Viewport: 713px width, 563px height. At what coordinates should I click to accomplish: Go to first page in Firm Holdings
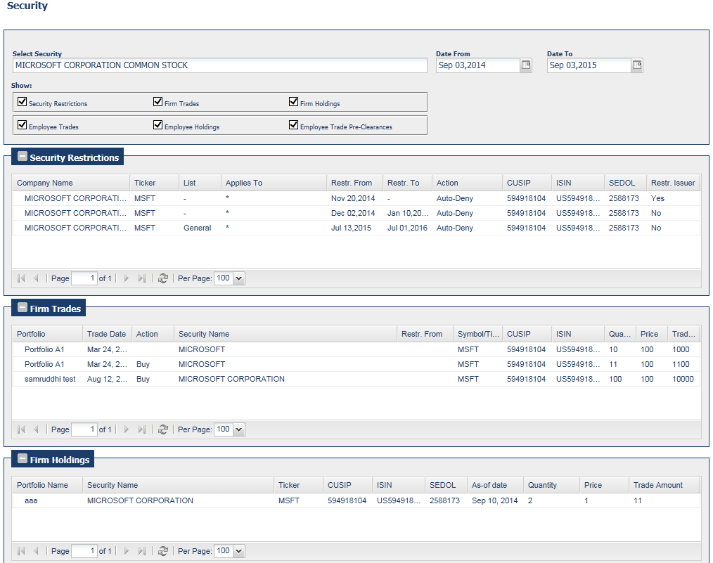point(21,551)
